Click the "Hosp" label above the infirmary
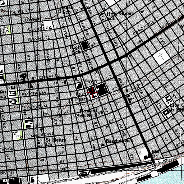 (91, 82)
